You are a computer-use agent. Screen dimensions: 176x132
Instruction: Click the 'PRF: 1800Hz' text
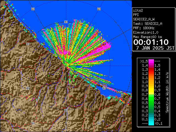pyautogui.click(x=144, y=28)
